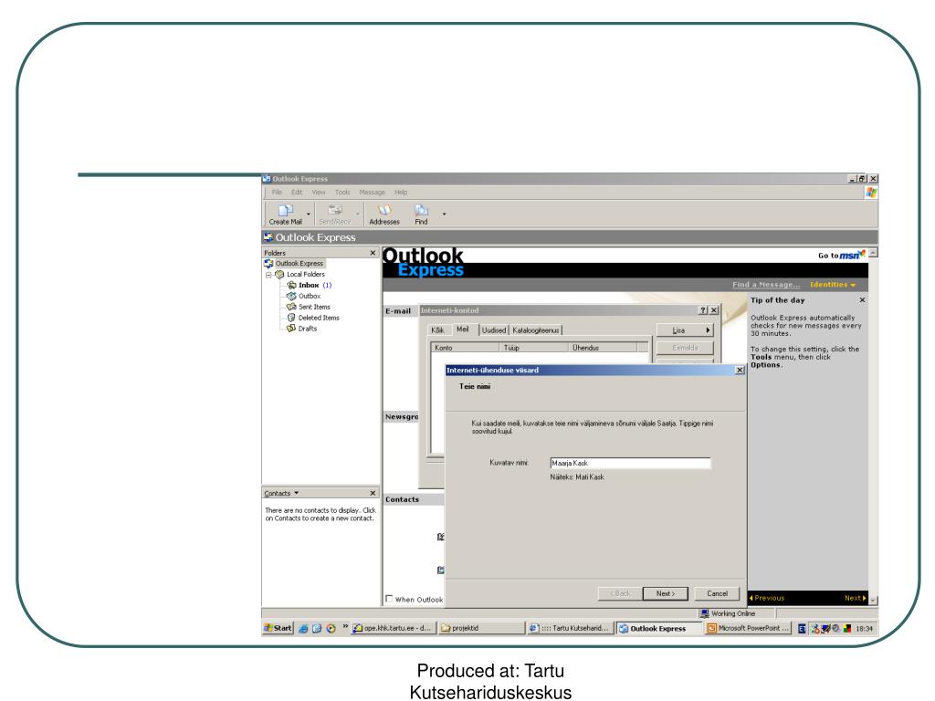Click the Working Online status bar indicator
The height and width of the screenshot is (701, 935).
(728, 613)
